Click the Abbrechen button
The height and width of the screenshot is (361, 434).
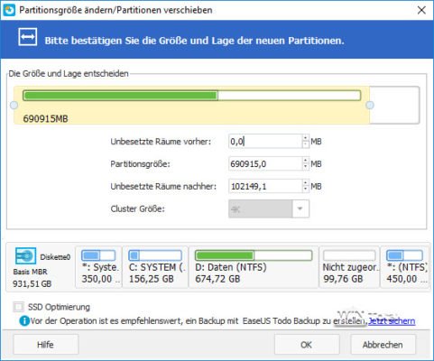tap(383, 345)
